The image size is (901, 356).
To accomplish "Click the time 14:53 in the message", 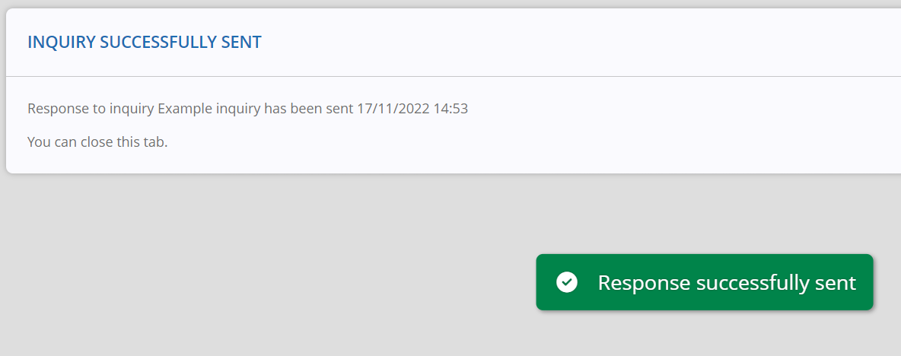I will 450,109.
